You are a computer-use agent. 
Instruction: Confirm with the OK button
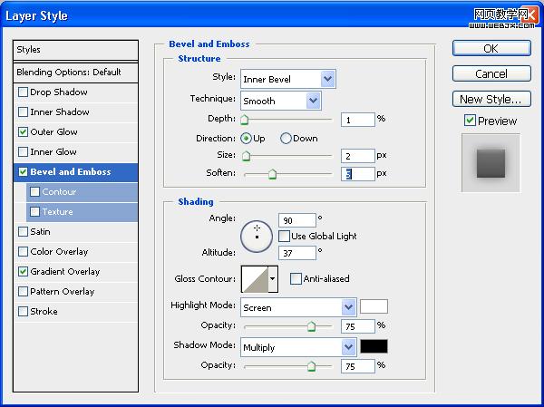point(491,48)
